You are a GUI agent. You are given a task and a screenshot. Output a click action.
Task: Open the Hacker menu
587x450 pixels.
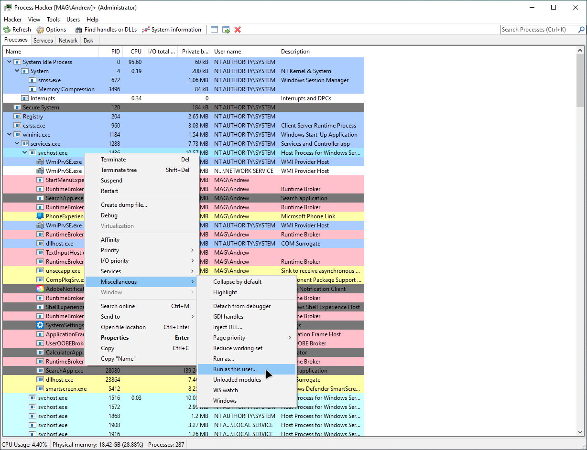pyautogui.click(x=12, y=19)
